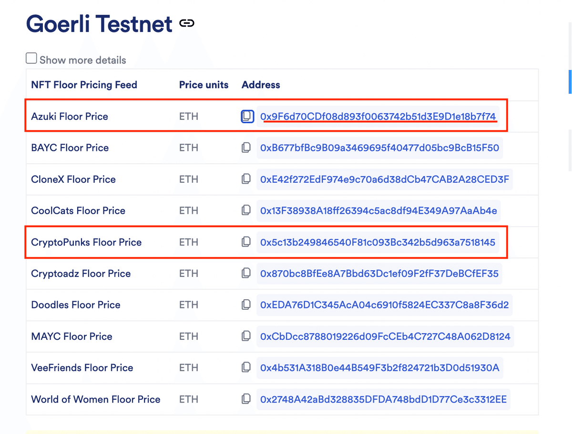Enable the Show more details checkbox
The height and width of the screenshot is (434, 572).
click(31, 59)
